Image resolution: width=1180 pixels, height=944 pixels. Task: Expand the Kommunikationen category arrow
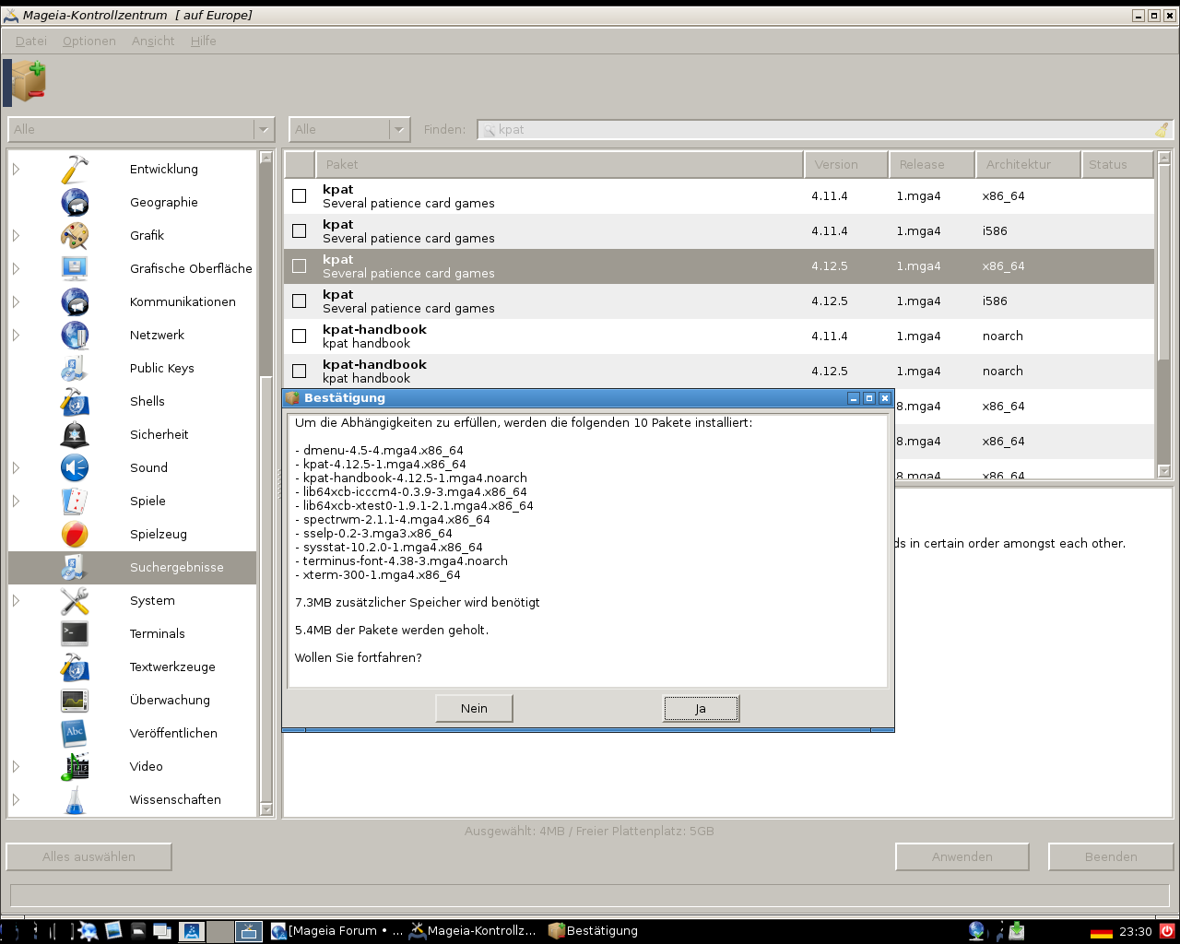(x=16, y=302)
